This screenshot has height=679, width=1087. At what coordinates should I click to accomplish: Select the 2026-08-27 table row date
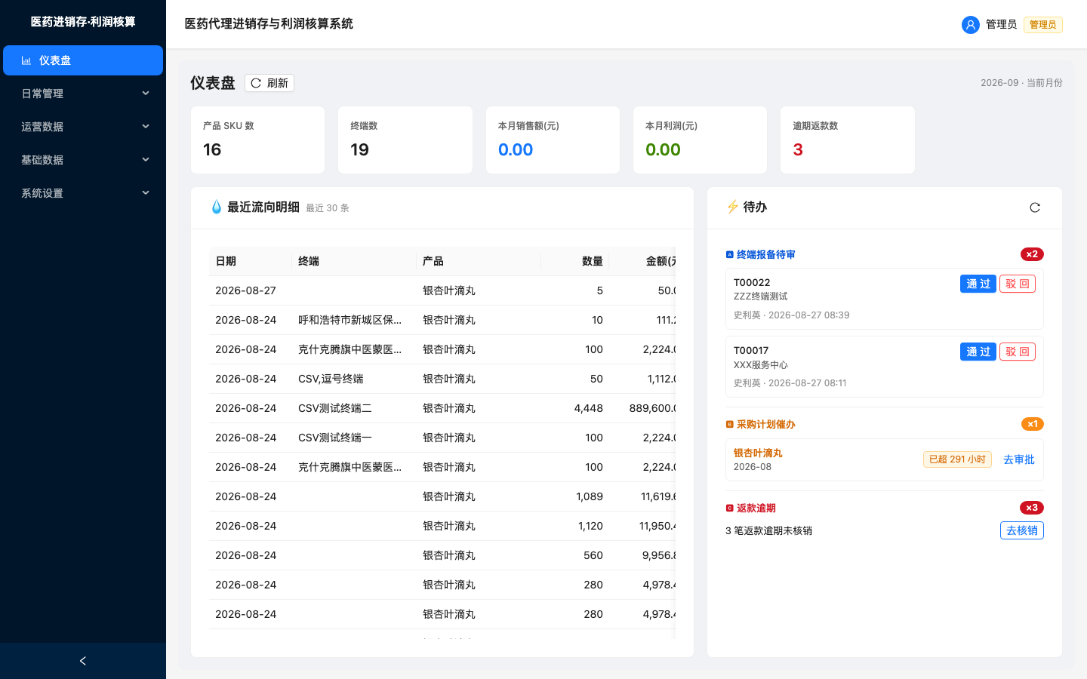(245, 290)
